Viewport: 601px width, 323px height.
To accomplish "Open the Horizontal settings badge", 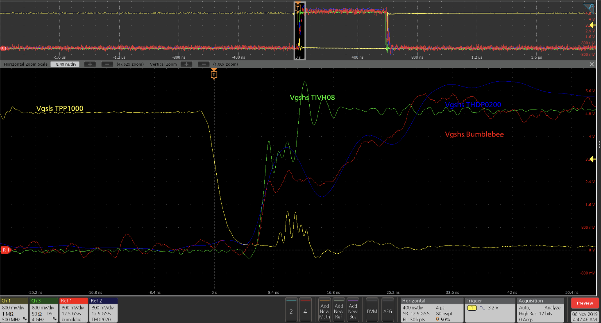I will [432, 310].
